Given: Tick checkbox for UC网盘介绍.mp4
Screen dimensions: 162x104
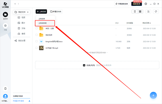Looking at the screenshot, I should (36, 48).
